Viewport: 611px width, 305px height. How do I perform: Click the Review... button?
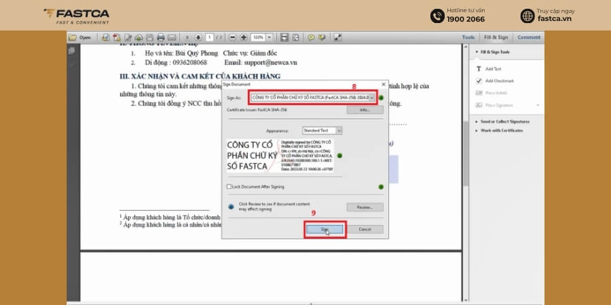(x=365, y=207)
